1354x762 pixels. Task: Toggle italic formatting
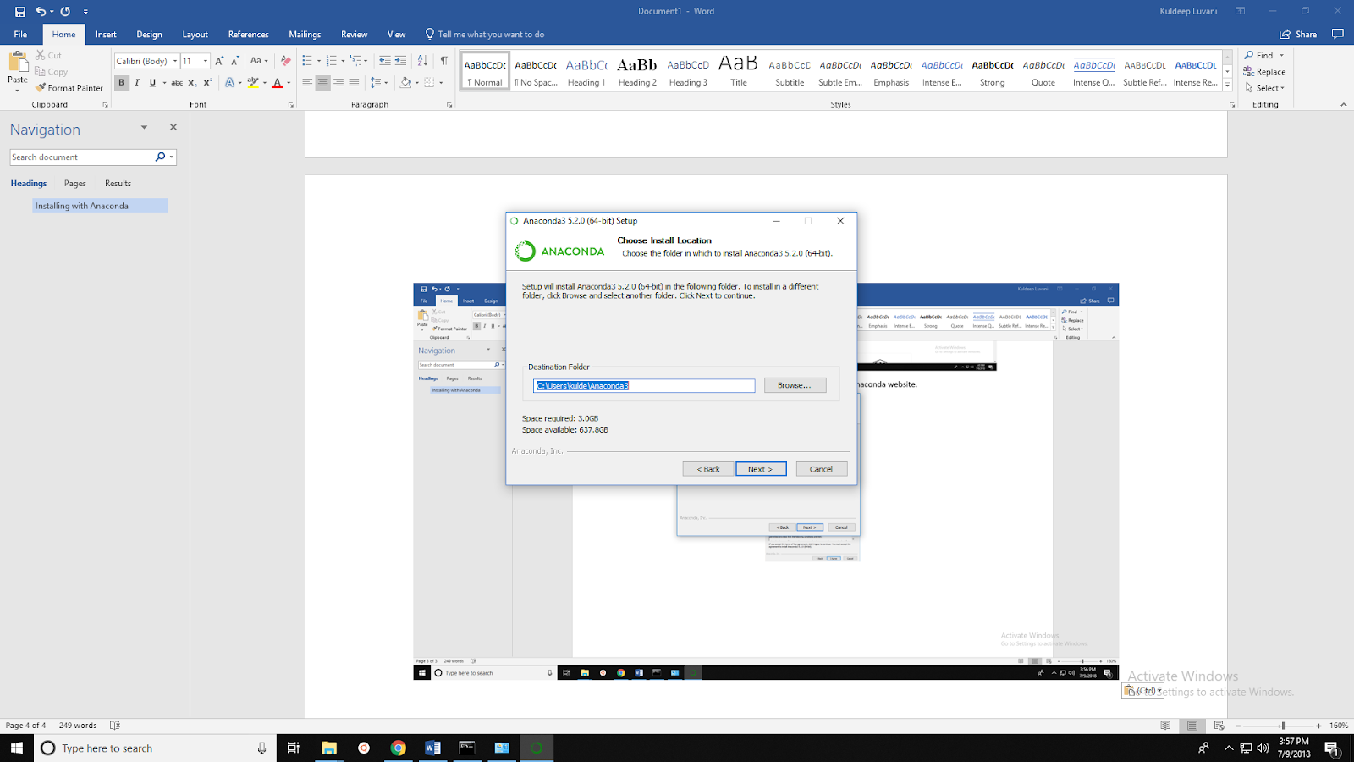click(137, 82)
